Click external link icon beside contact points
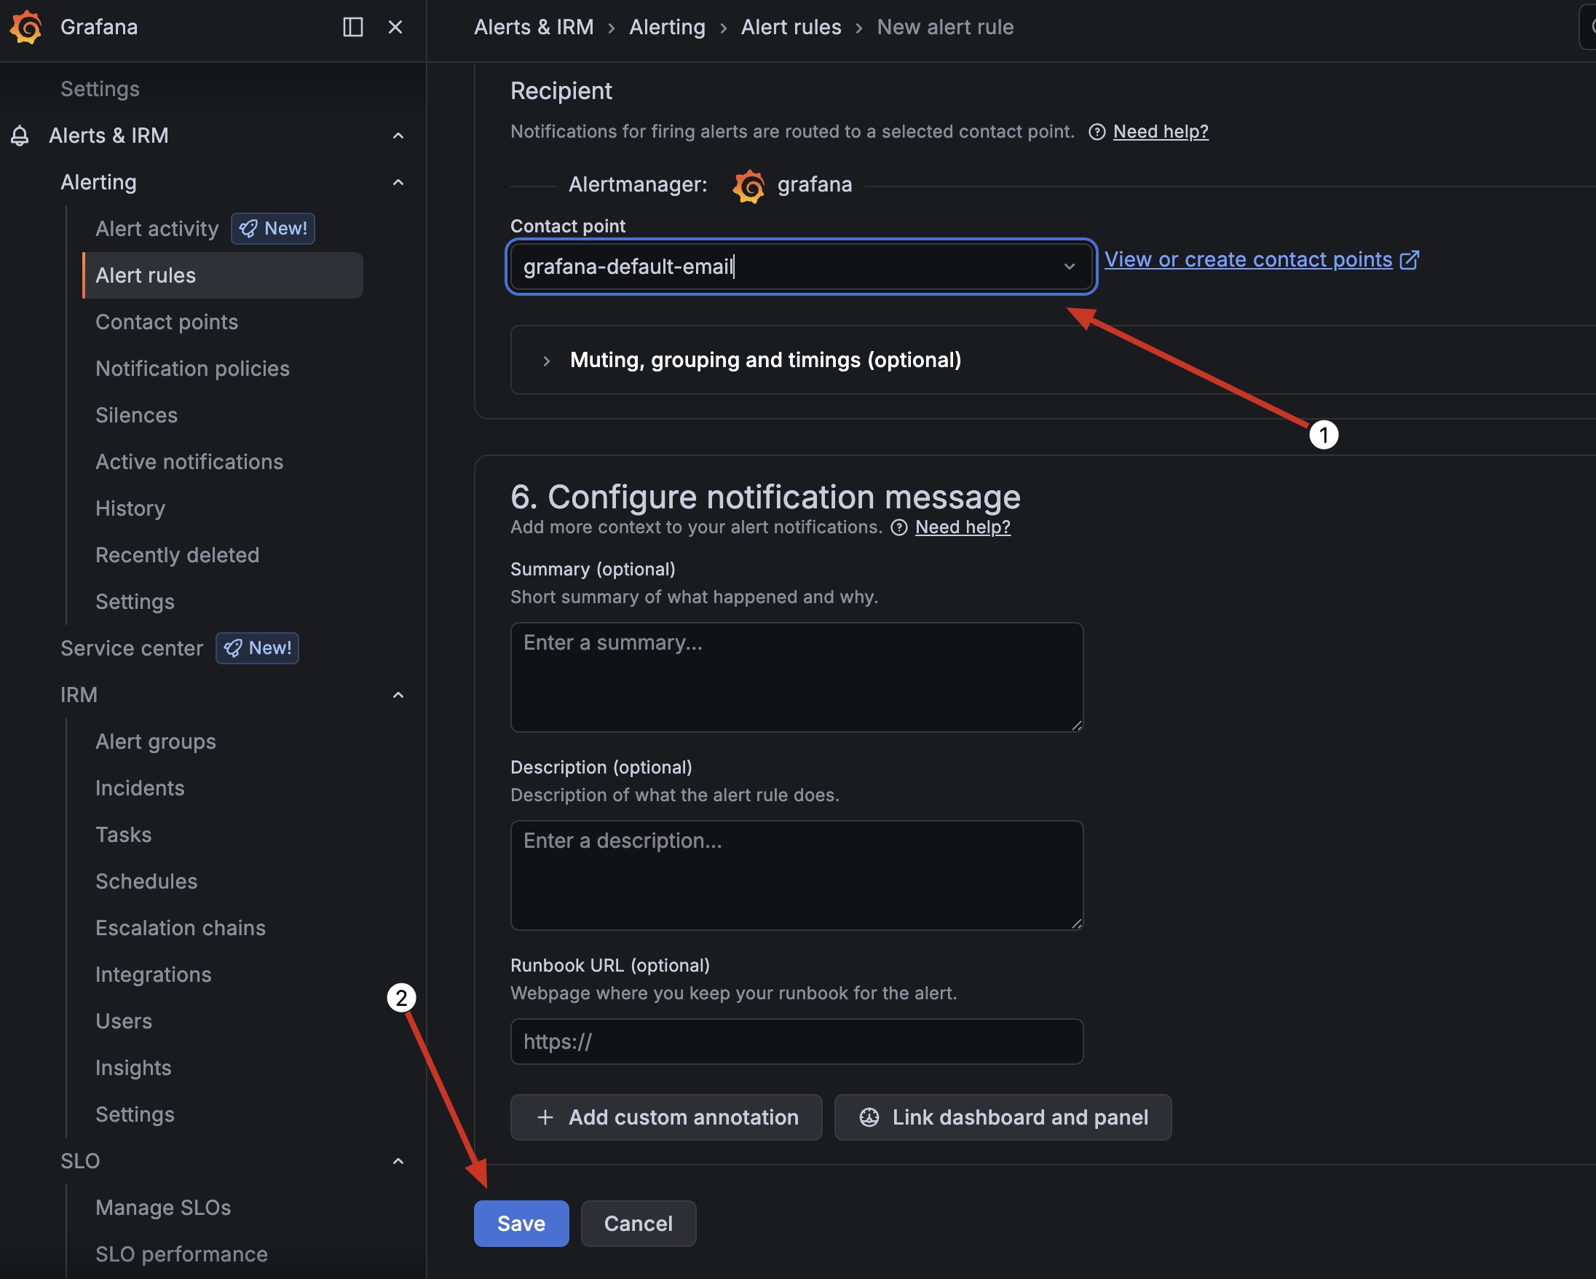 click(1409, 260)
